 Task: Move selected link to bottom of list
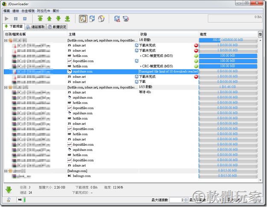point(67,18)
